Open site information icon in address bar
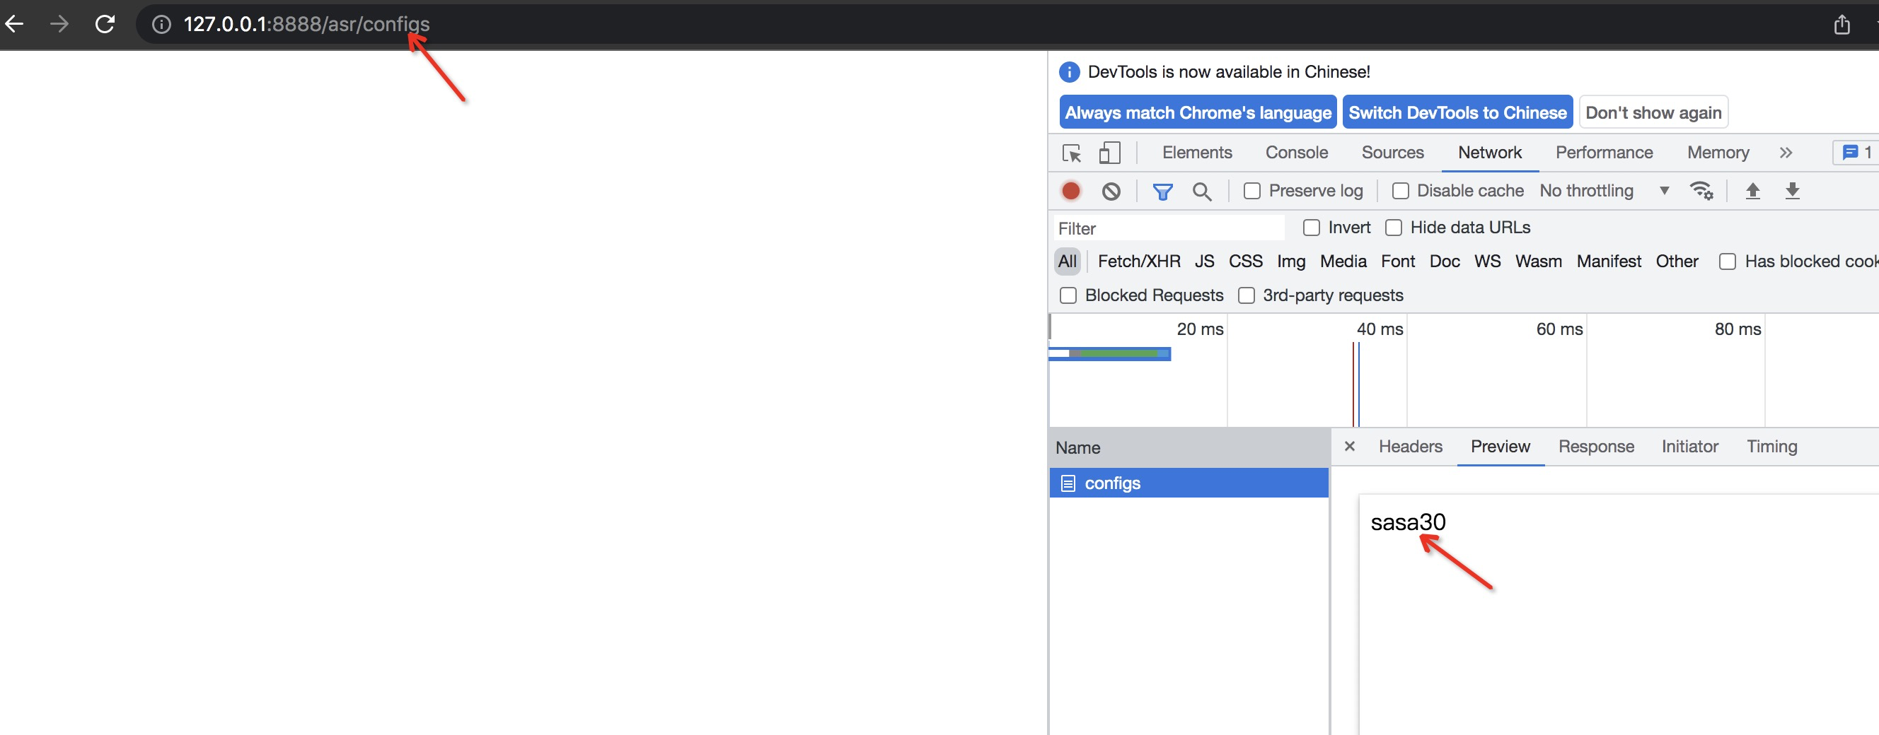 [161, 24]
